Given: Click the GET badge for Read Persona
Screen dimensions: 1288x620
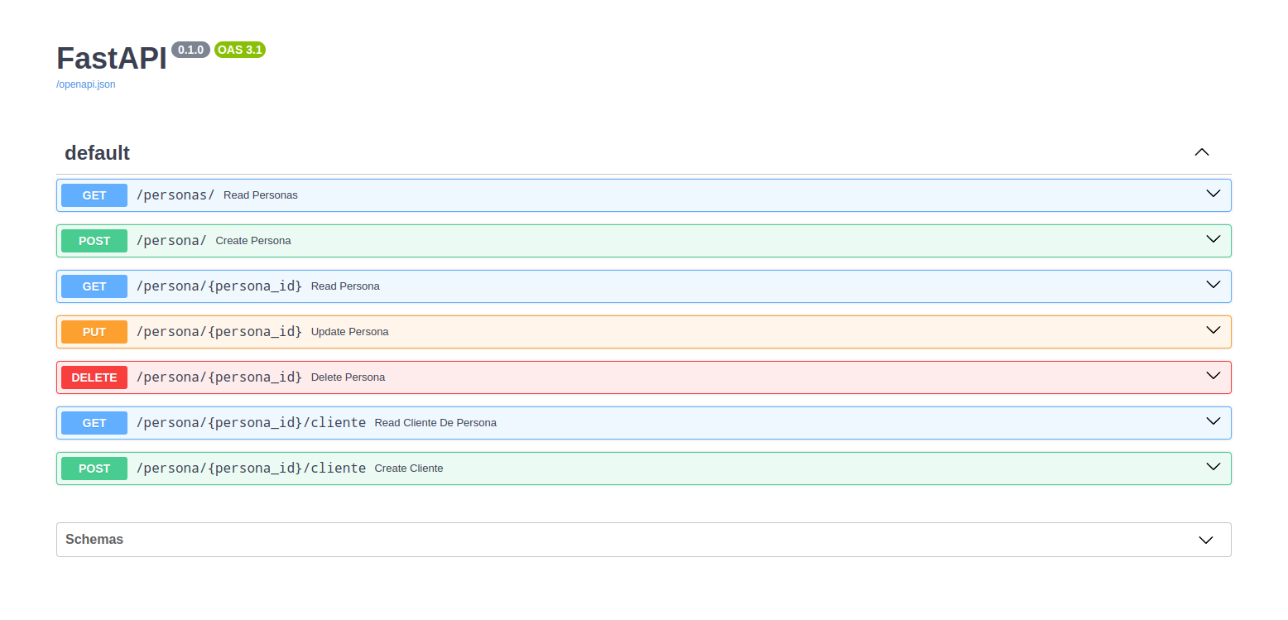Looking at the screenshot, I should coord(94,286).
